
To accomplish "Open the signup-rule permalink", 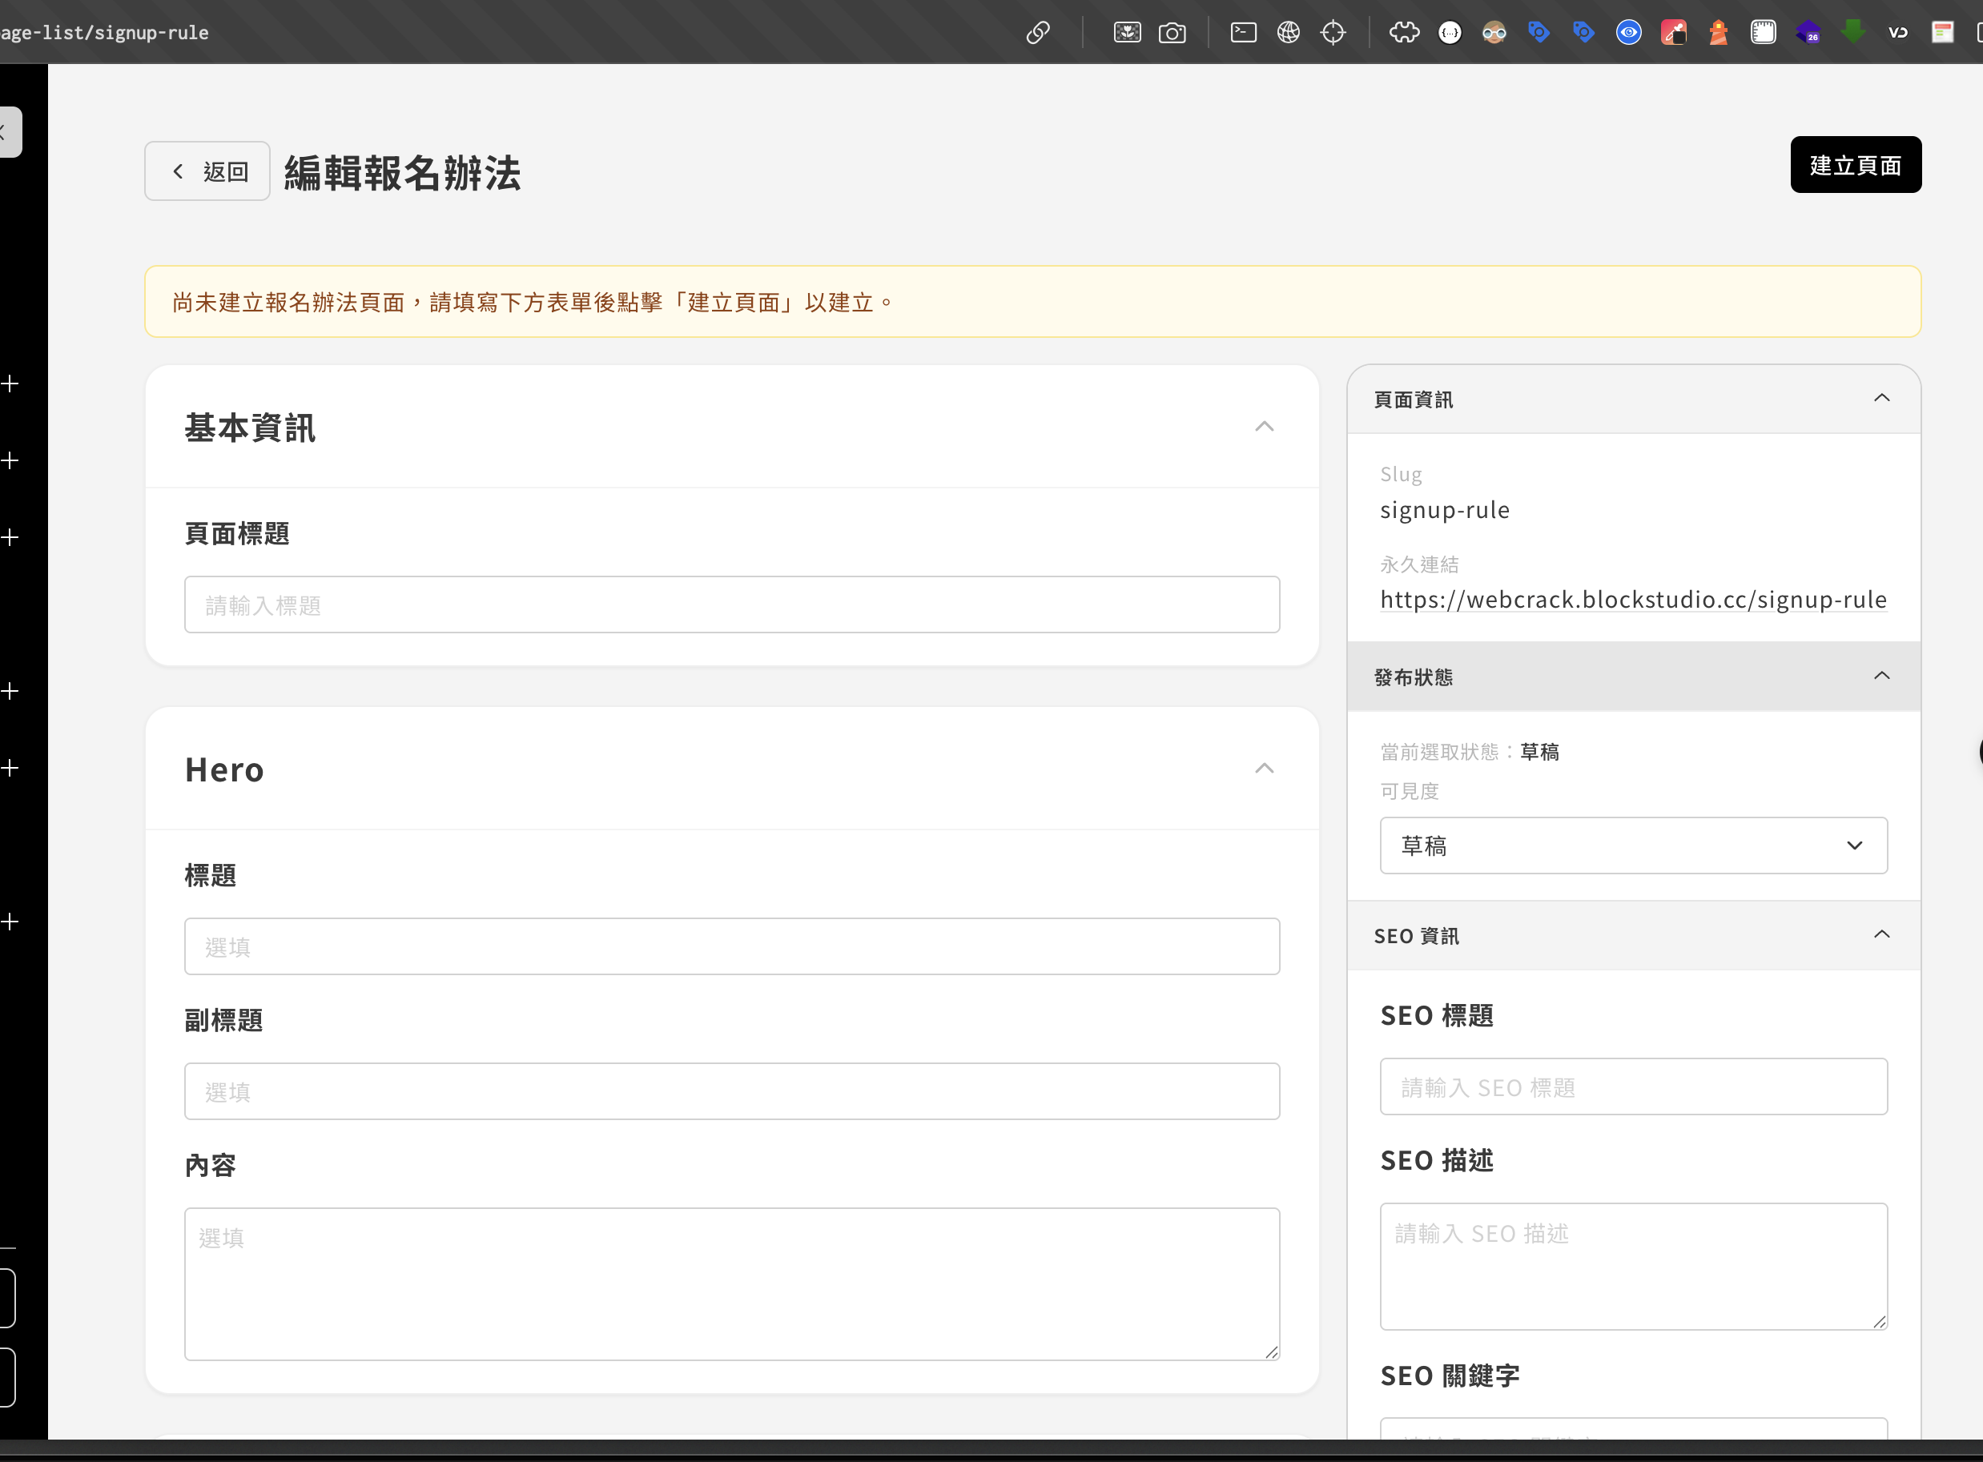I will coord(1632,599).
